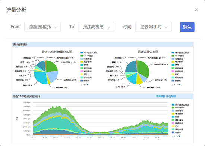Click 'SMB: 15 %' label in 累计流量 pie

tap(120, 87)
